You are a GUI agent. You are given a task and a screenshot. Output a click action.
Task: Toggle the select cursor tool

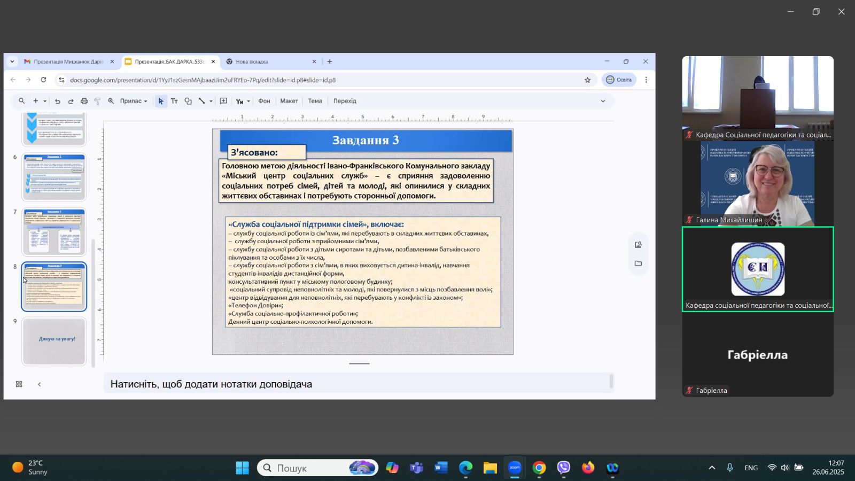(161, 101)
